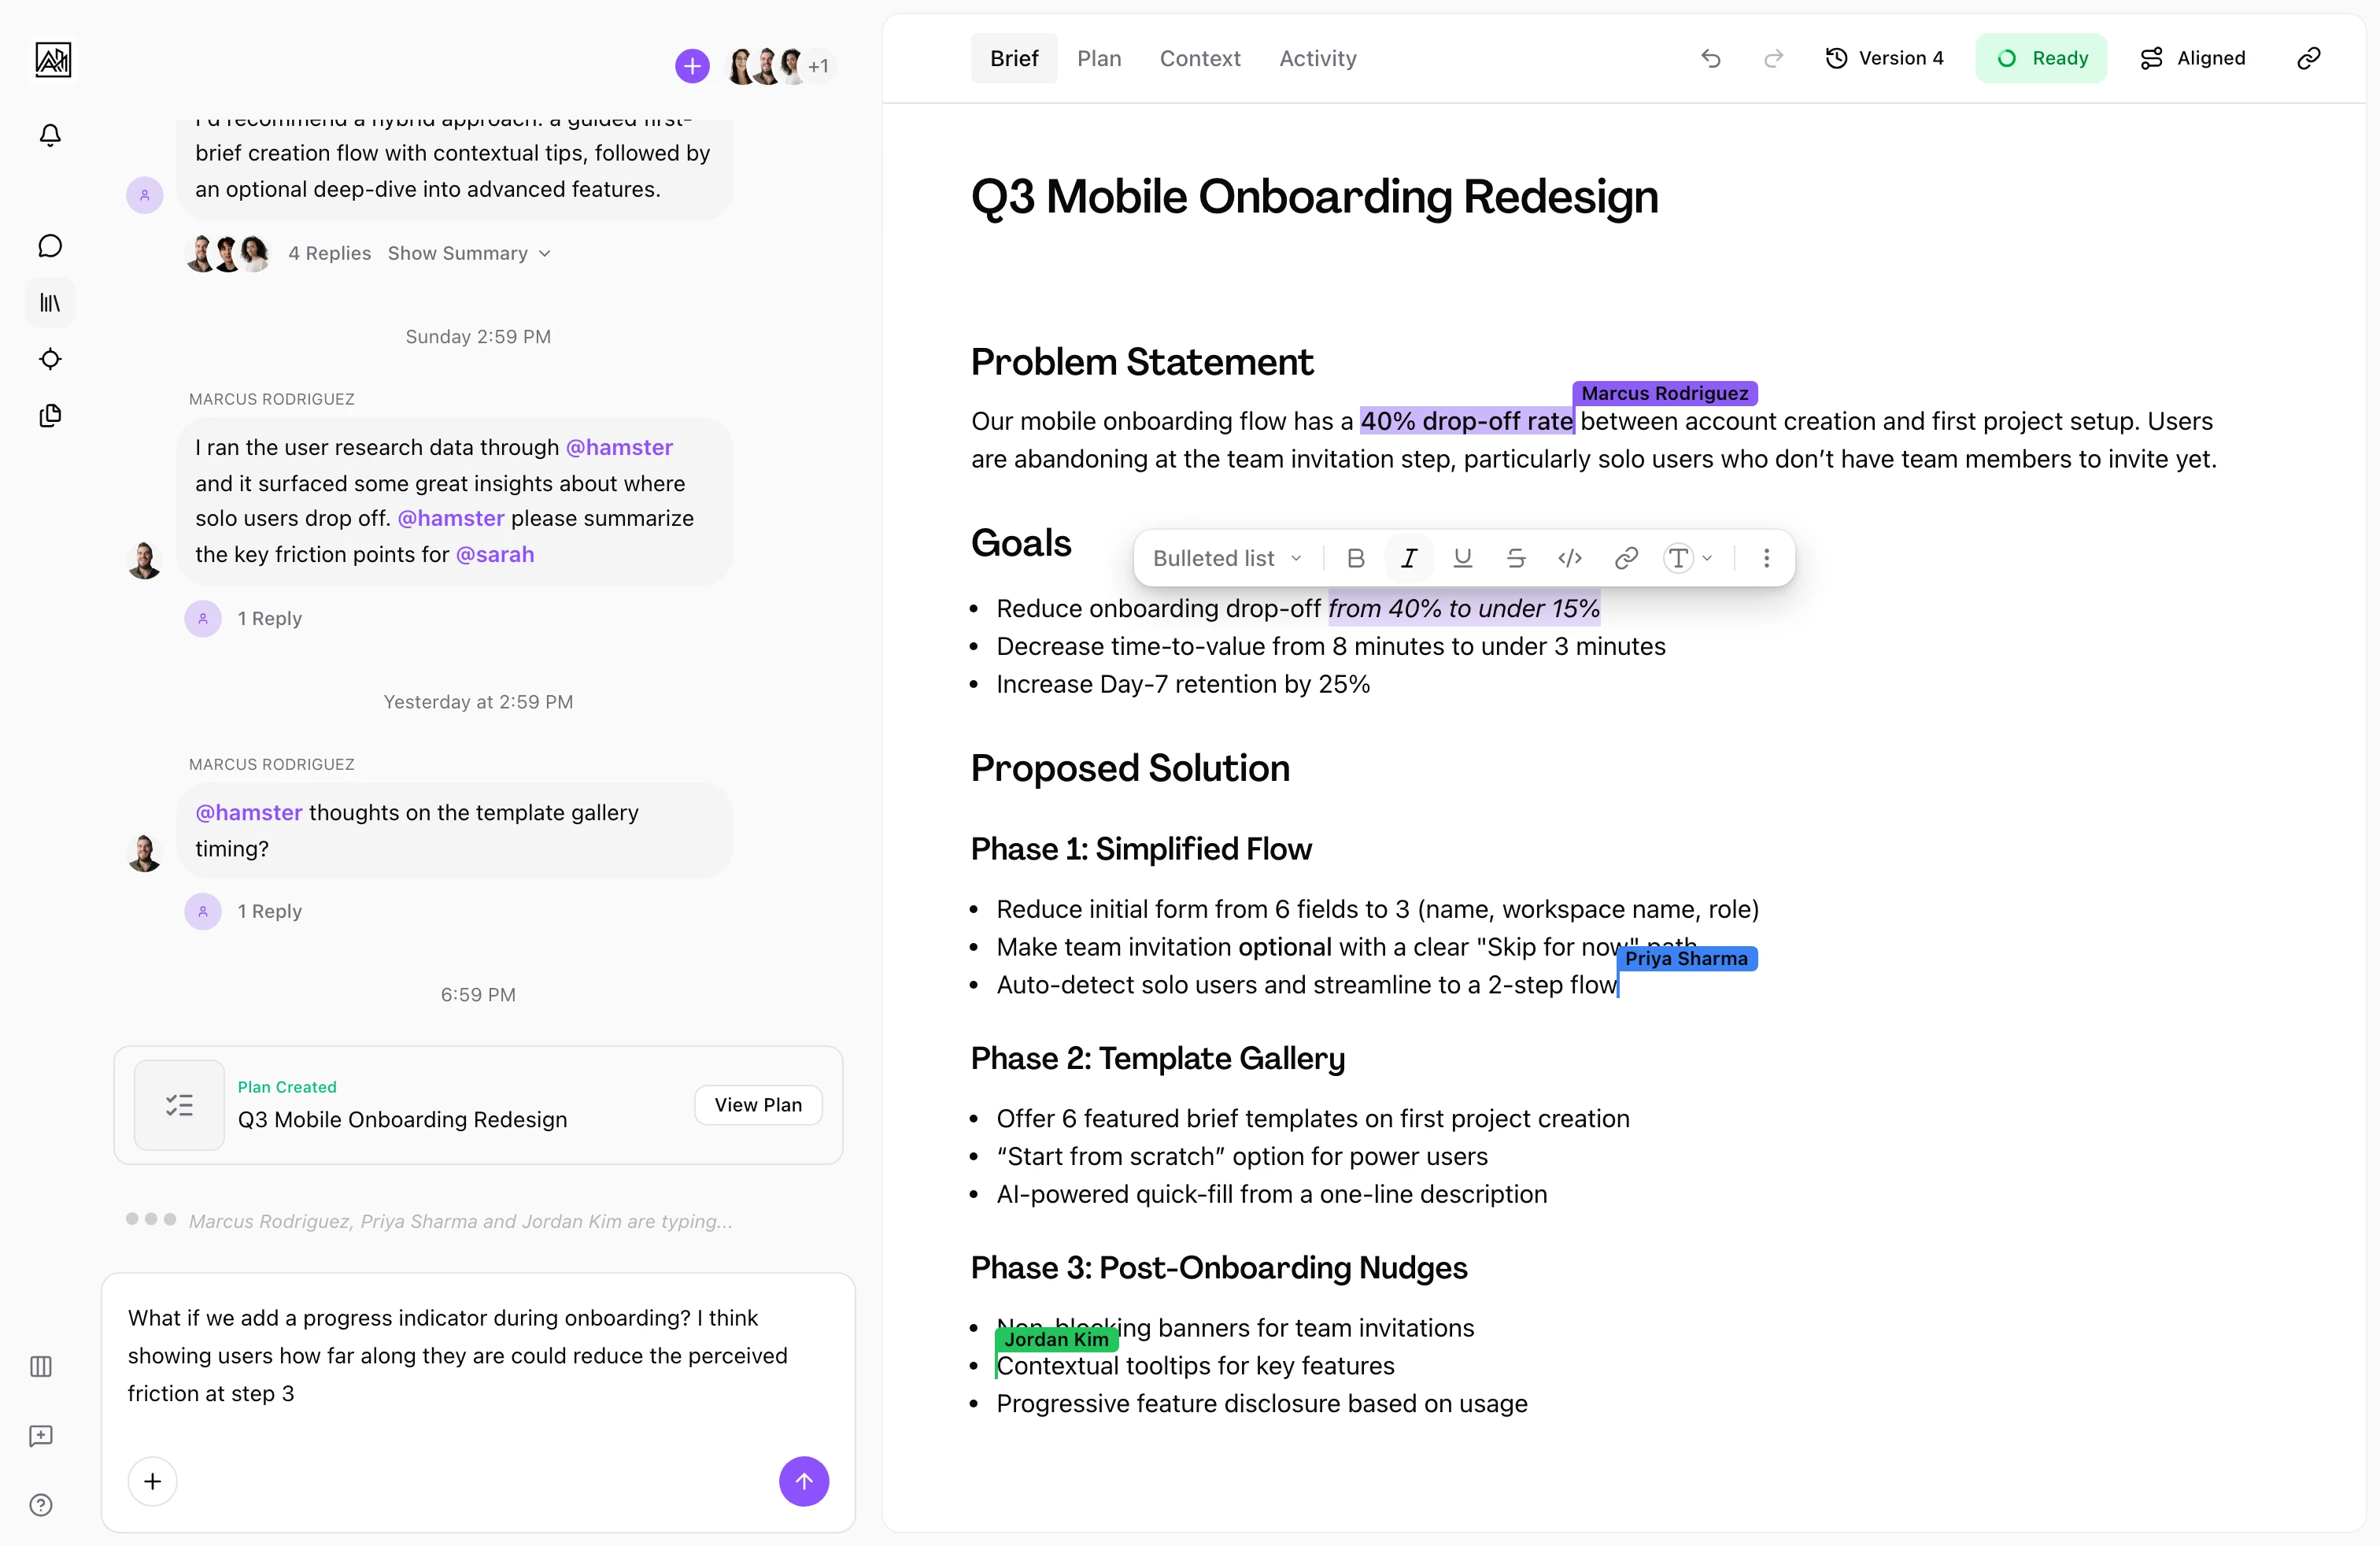Open the Context tab
This screenshot has width=2380, height=1546.
click(1199, 58)
